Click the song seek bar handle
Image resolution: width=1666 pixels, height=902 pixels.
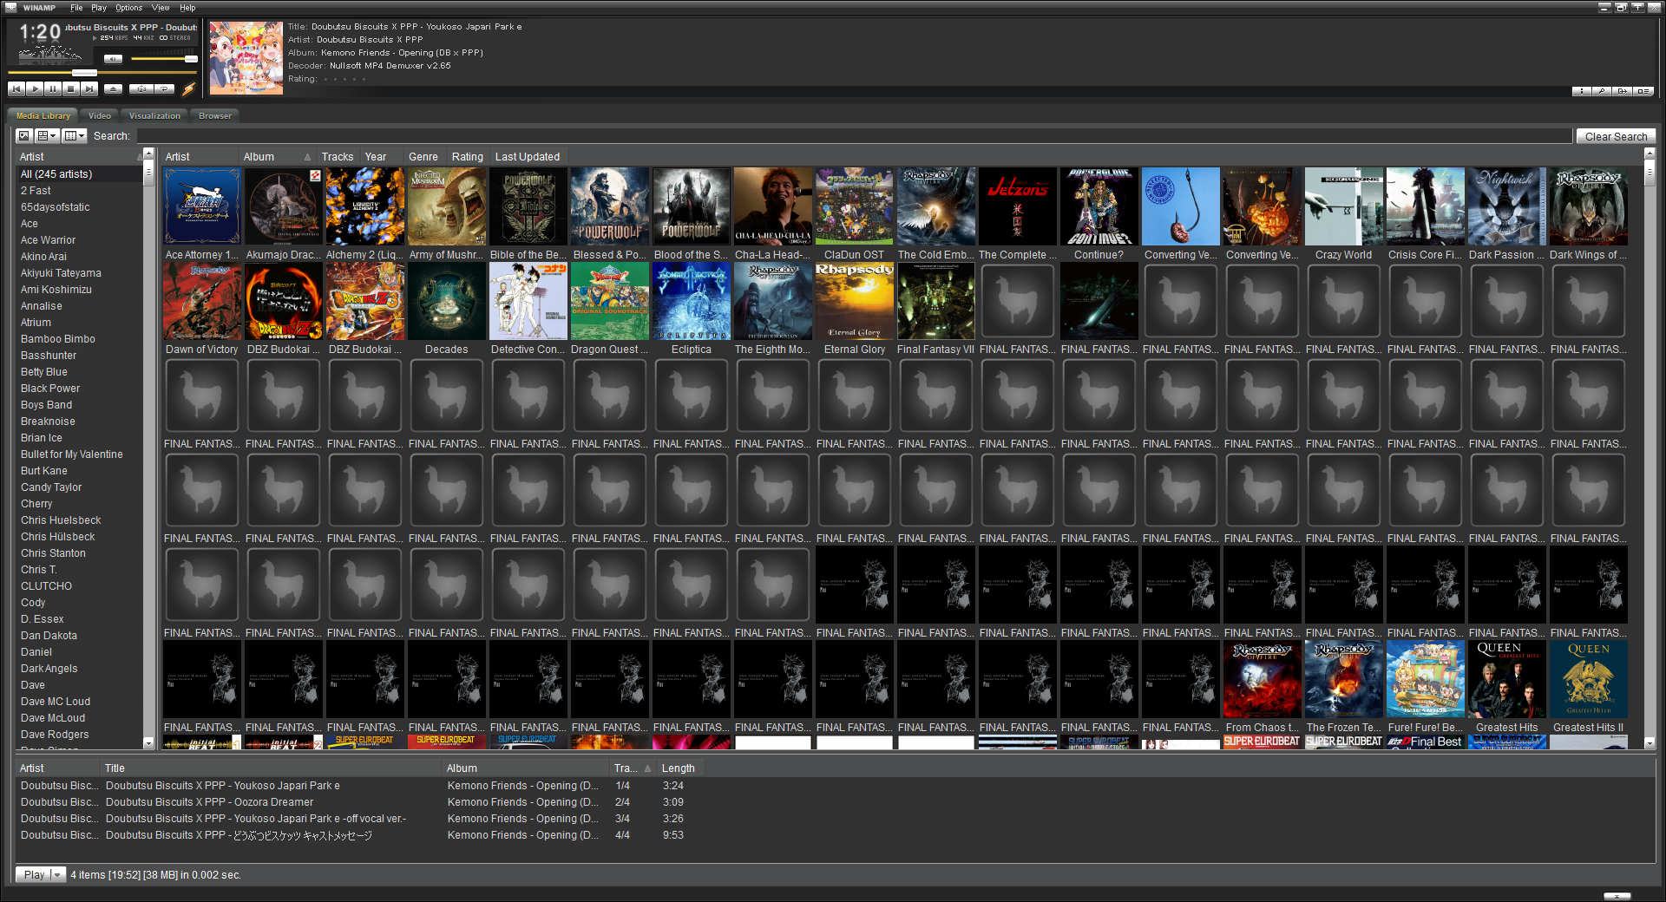click(84, 73)
